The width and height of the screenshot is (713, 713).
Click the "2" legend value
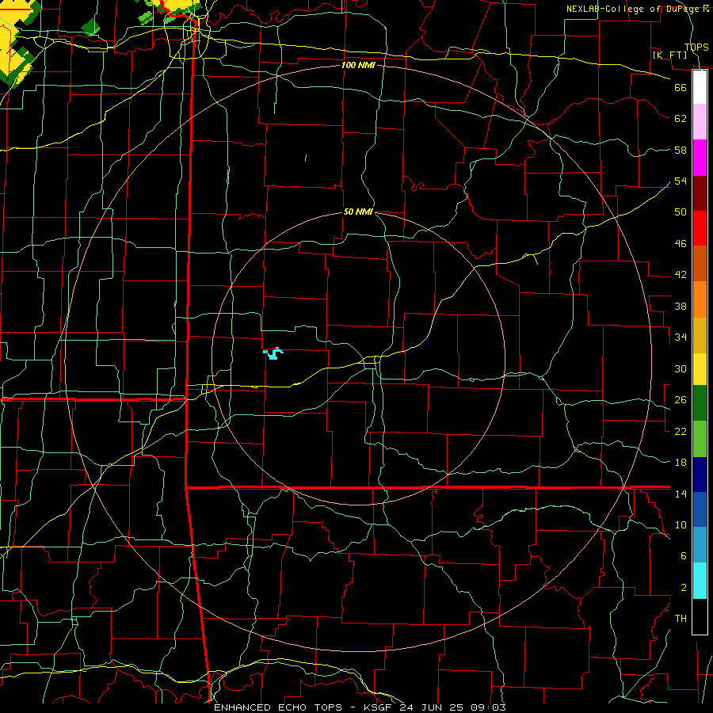pos(684,588)
